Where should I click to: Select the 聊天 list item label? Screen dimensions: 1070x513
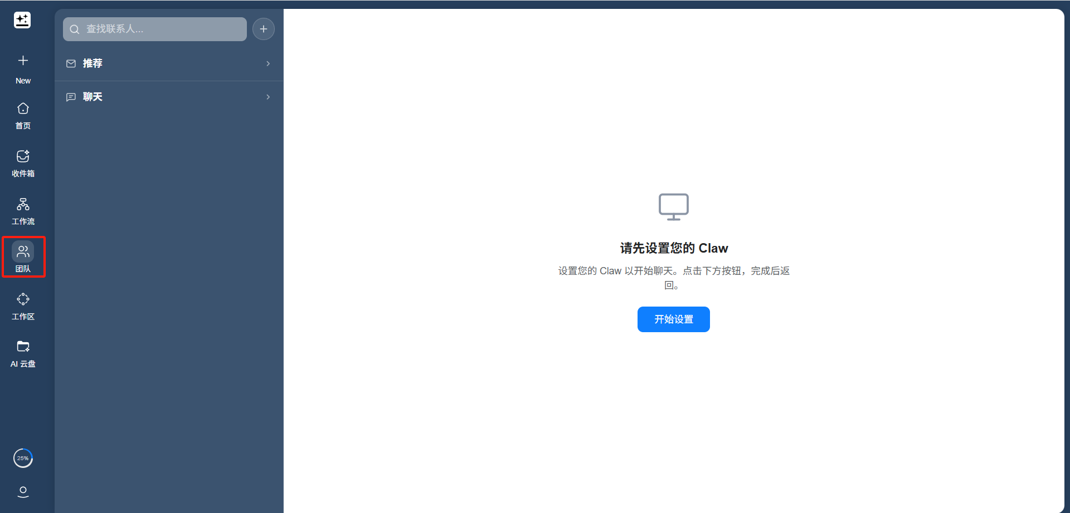click(93, 97)
